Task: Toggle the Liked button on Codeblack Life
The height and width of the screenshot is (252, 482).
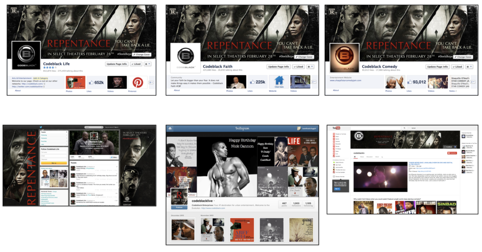Action: click(x=136, y=64)
